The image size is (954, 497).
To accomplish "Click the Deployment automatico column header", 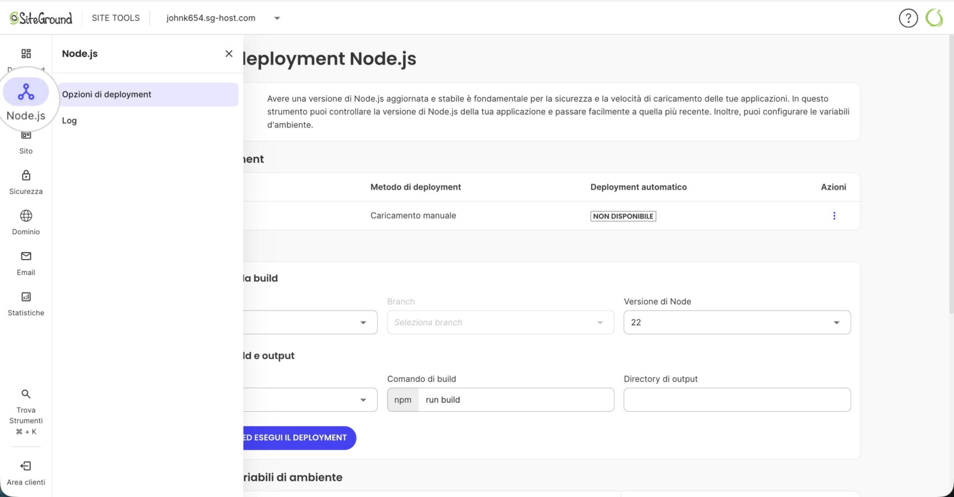I will pyautogui.click(x=638, y=187).
